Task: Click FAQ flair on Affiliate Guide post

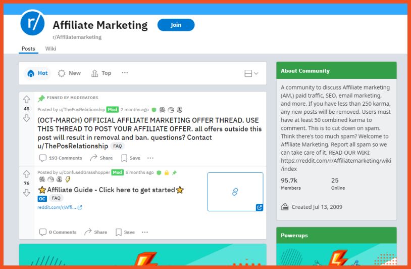Action: click(x=56, y=198)
